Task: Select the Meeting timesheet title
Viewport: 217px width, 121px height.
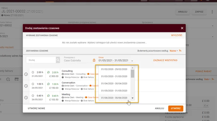Action: coord(66,94)
